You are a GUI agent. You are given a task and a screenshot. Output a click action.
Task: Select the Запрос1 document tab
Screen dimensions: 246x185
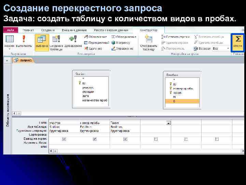23,60
